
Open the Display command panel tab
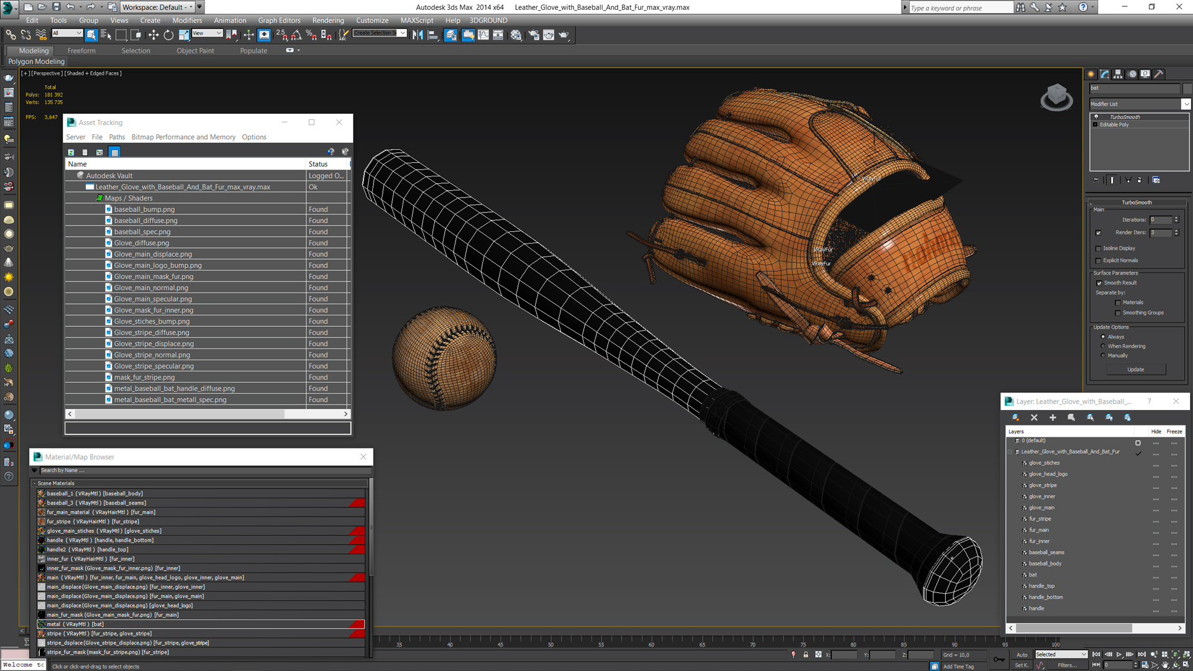pyautogui.click(x=1145, y=74)
